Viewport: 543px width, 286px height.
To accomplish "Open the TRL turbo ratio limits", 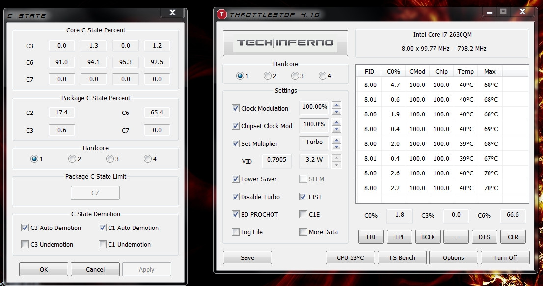I will coord(371,237).
